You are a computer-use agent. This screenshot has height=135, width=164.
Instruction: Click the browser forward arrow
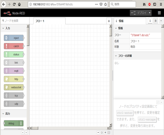pos(9,4)
